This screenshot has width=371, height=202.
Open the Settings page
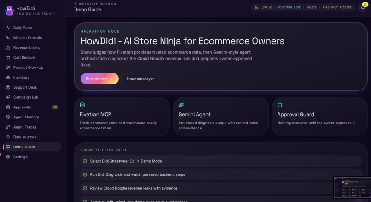(32, 157)
